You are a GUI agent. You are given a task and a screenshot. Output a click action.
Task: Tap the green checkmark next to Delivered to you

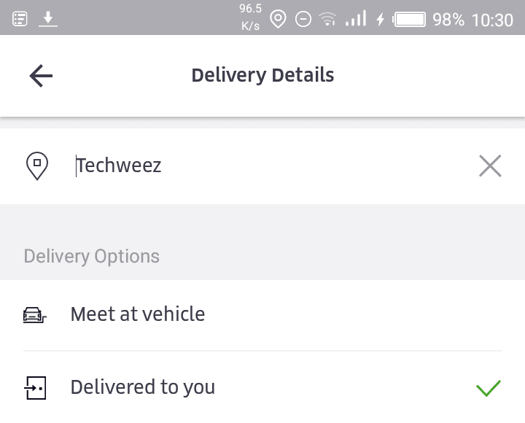[488, 388]
